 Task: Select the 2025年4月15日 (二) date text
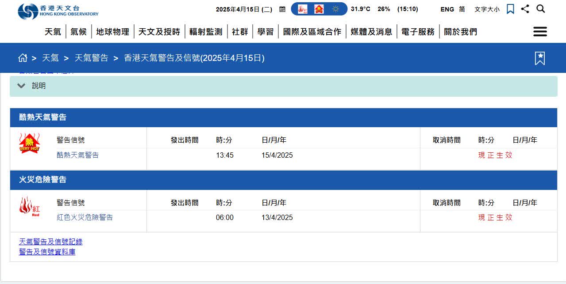[x=244, y=9]
